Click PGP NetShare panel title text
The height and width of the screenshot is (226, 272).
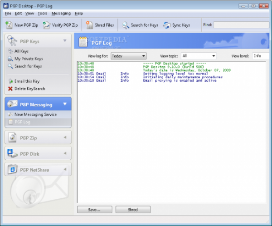click(x=34, y=170)
